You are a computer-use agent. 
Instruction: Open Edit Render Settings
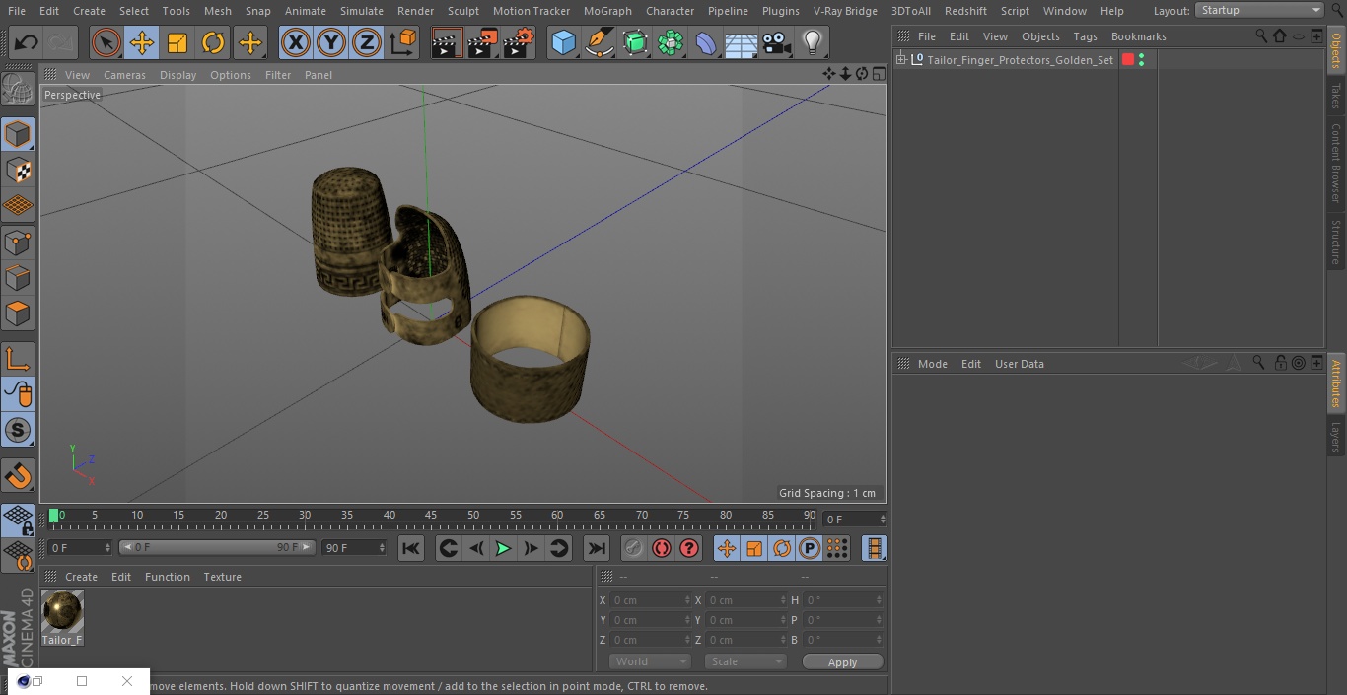click(x=519, y=42)
